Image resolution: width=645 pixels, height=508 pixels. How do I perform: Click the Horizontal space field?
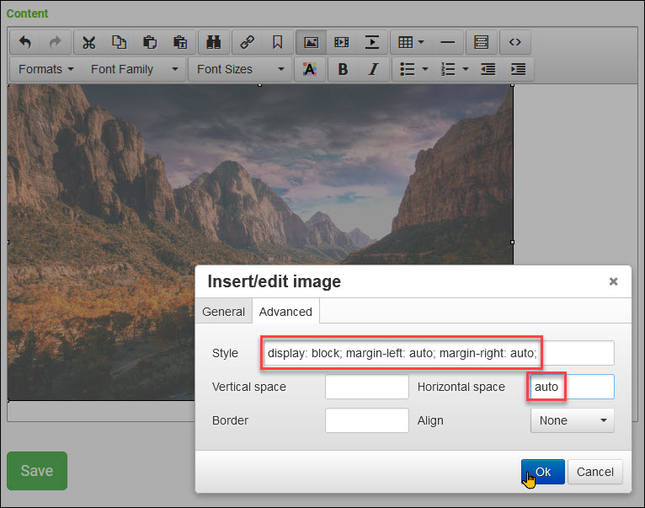click(x=573, y=387)
